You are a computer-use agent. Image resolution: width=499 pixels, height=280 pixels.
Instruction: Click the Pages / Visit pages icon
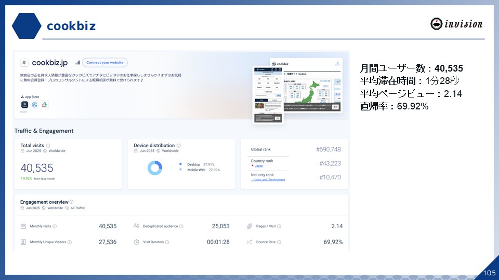pyautogui.click(x=249, y=226)
